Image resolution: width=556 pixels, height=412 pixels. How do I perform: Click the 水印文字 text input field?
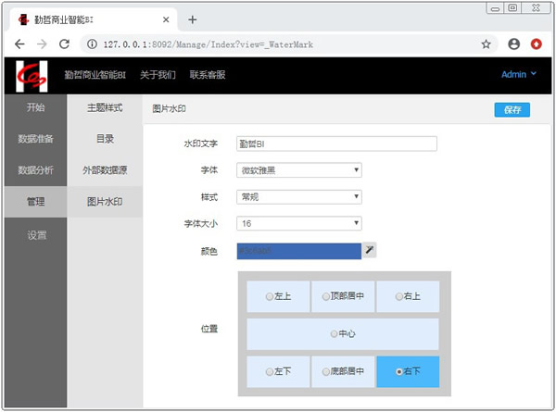tap(336, 144)
